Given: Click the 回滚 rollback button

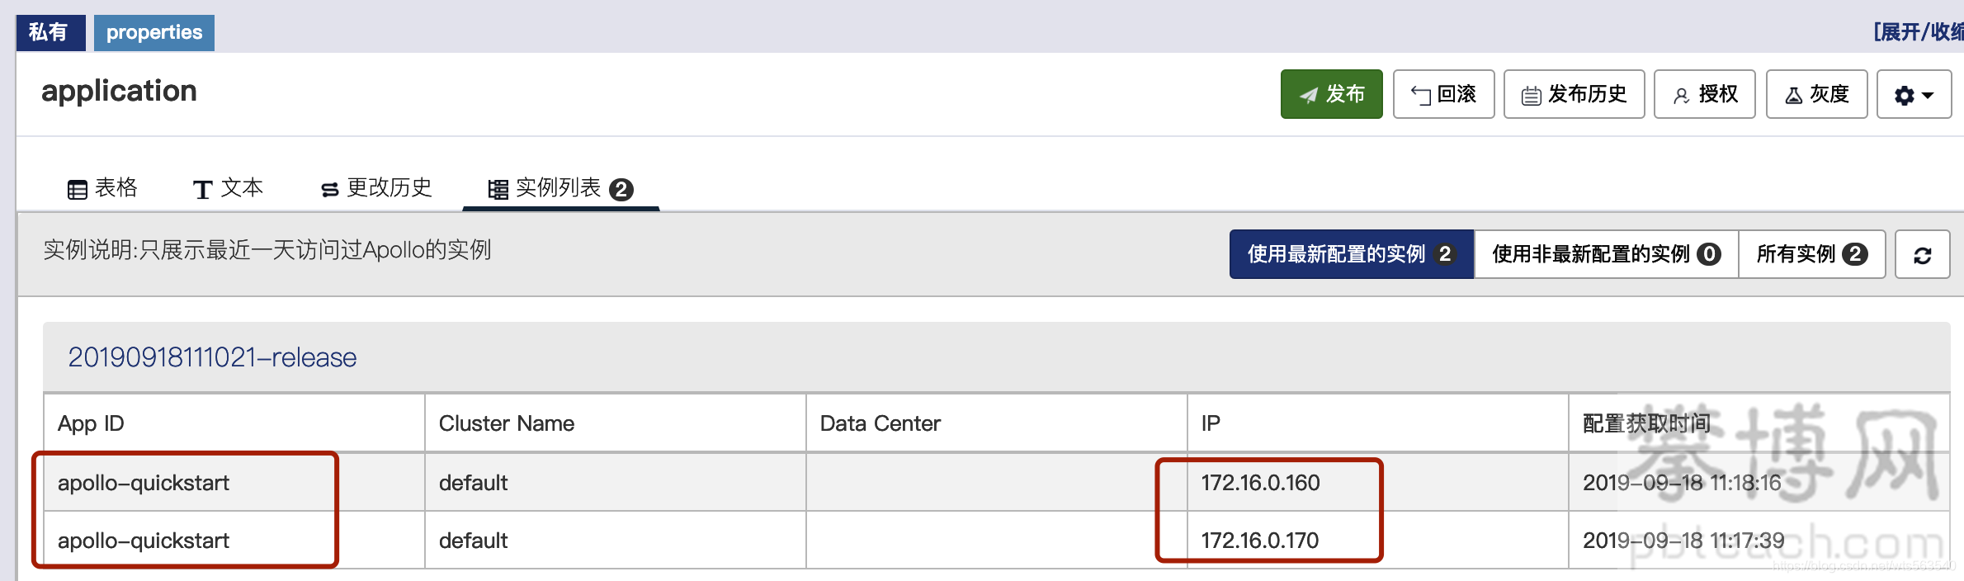Looking at the screenshot, I should pos(1443,94).
